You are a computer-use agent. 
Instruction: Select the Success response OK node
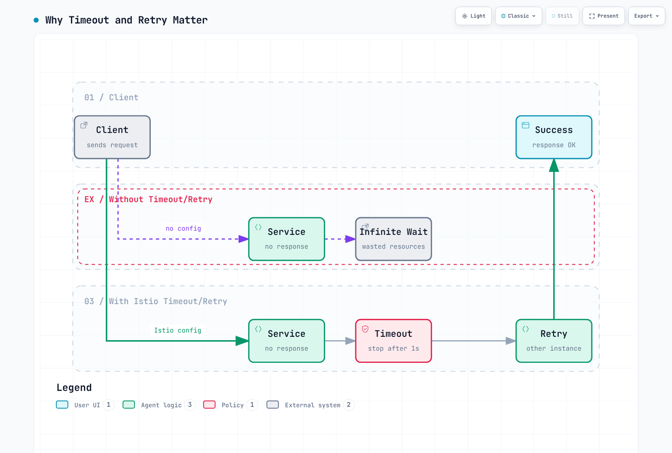point(554,137)
